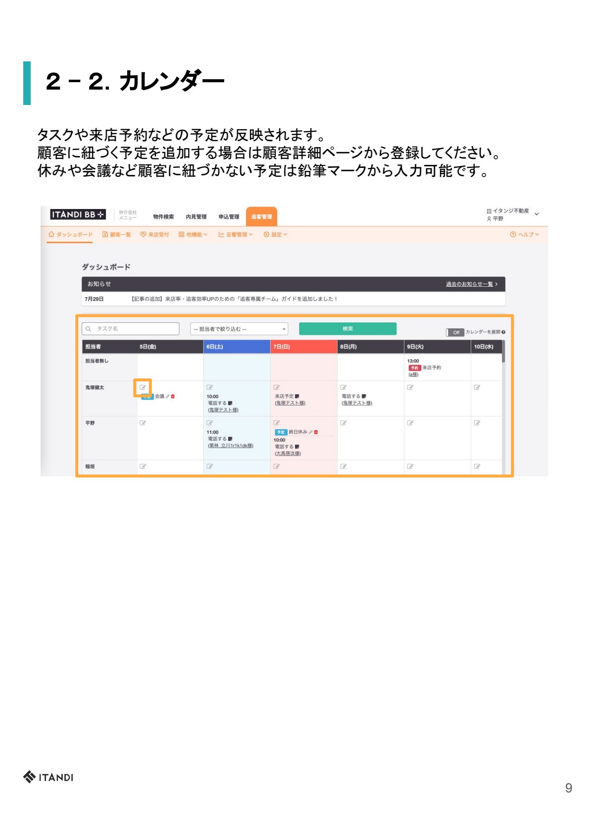Image resolution: width=589 pixels, height=833 pixels.
Task: Click 7日(日) column header
Action: tap(303, 347)
